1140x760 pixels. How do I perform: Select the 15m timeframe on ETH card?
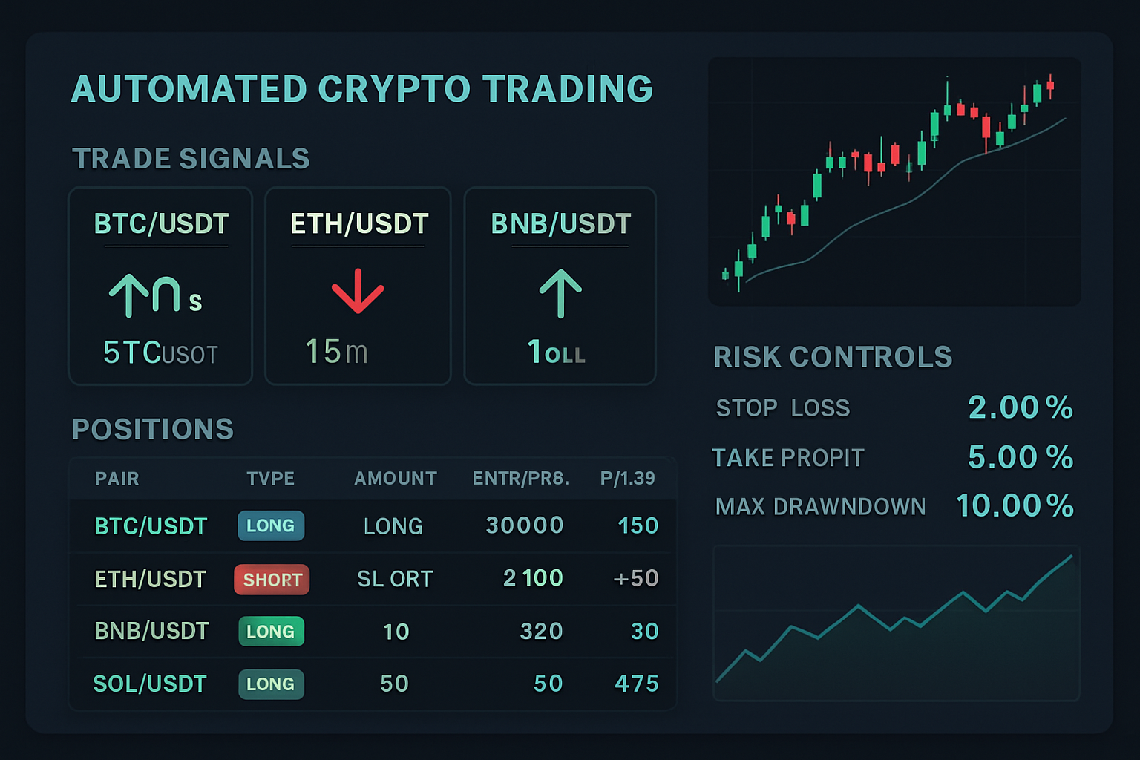coord(336,352)
